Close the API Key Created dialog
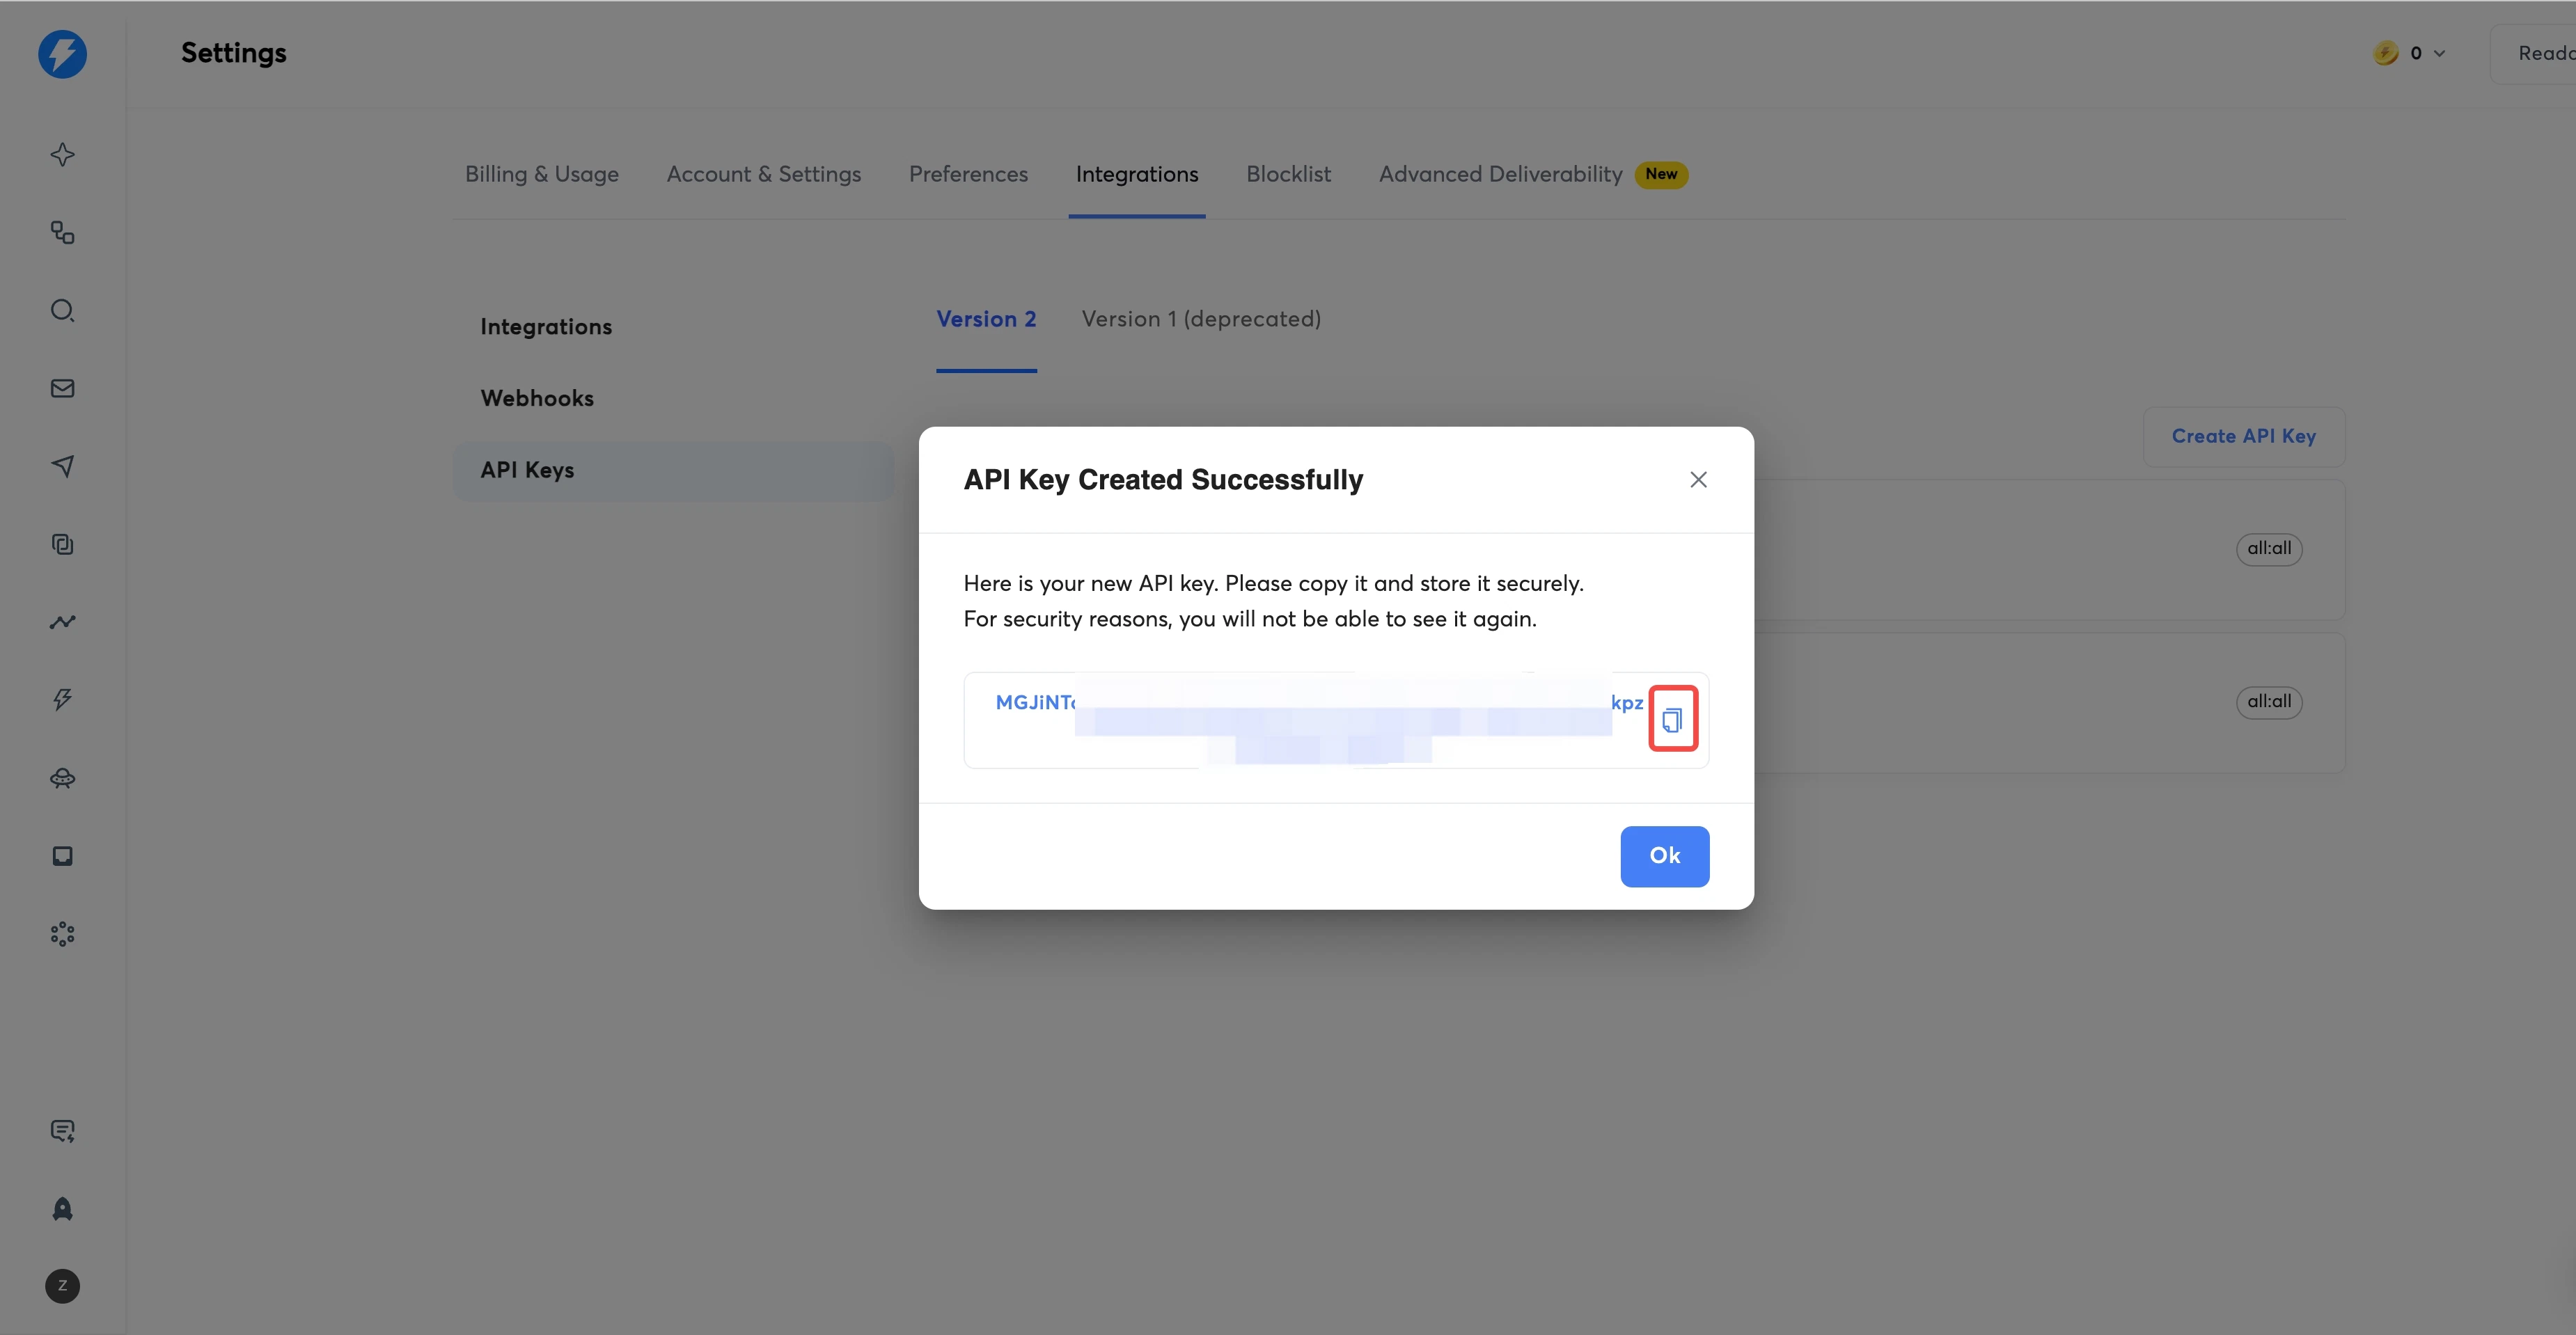The width and height of the screenshot is (2576, 1335). [x=1698, y=479]
